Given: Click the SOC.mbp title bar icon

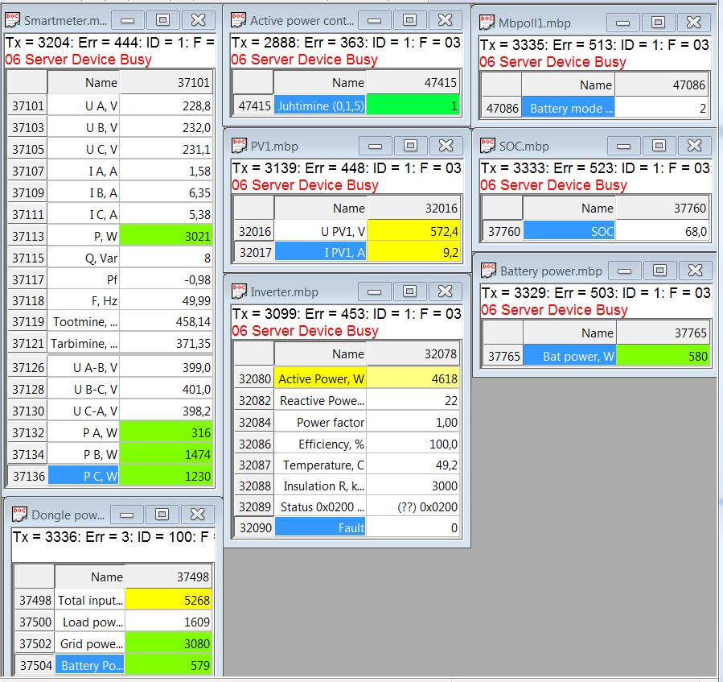Looking at the screenshot, I should click(487, 146).
